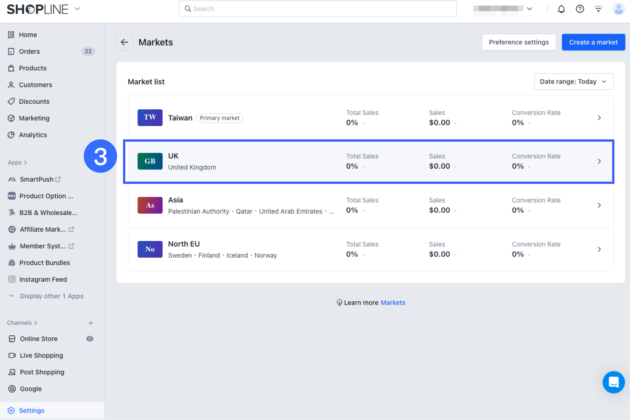Click the As badge for Asia market
This screenshot has width=630, height=420.
(x=150, y=205)
